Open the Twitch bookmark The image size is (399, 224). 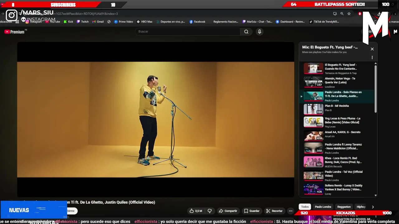(x=83, y=22)
